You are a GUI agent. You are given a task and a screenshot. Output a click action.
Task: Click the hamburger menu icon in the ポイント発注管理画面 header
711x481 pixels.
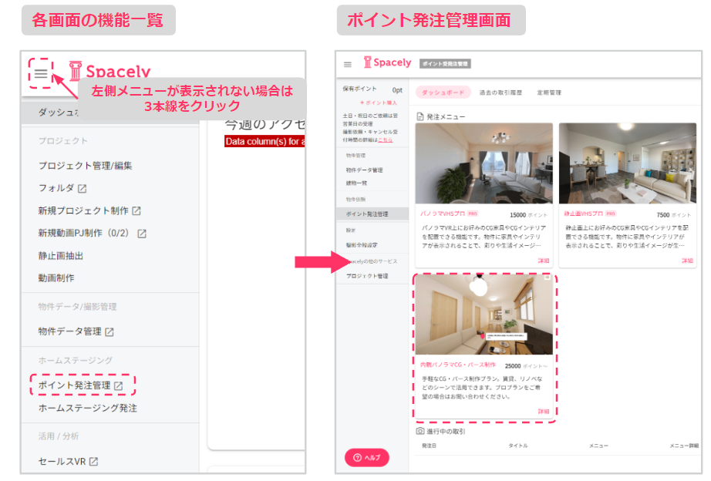[348, 65]
